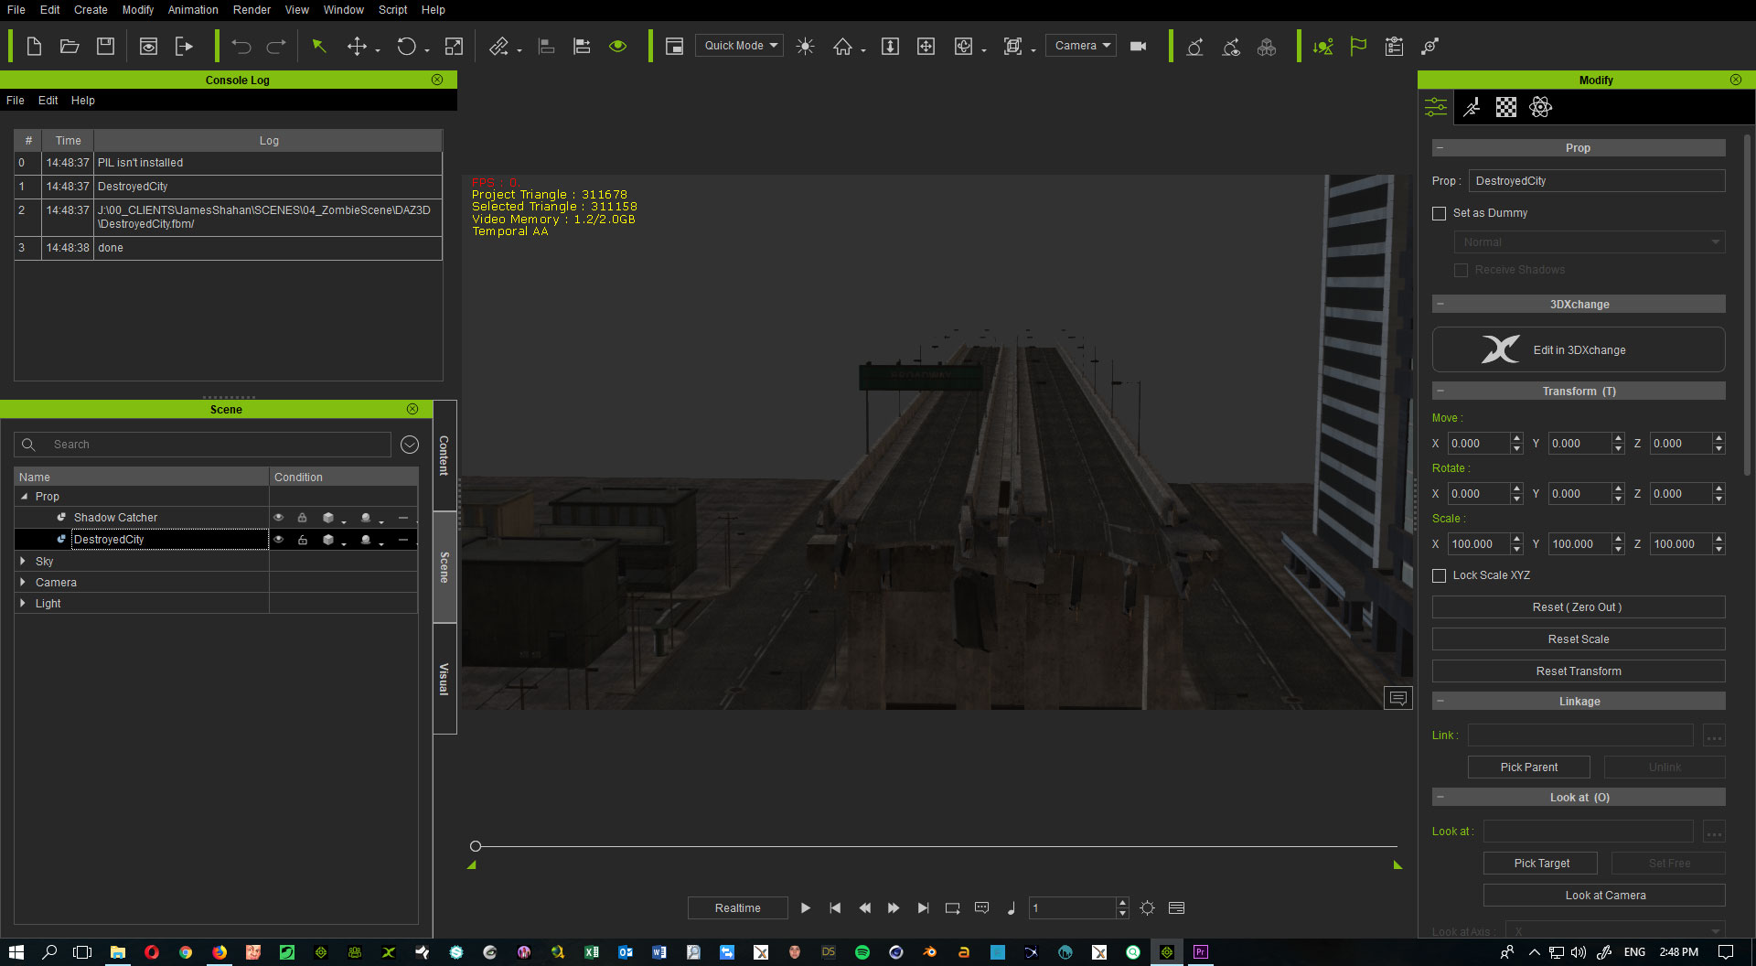Click the Modify panel vertical scrollbar
Image resolution: width=1756 pixels, height=966 pixels.
(x=1747, y=305)
